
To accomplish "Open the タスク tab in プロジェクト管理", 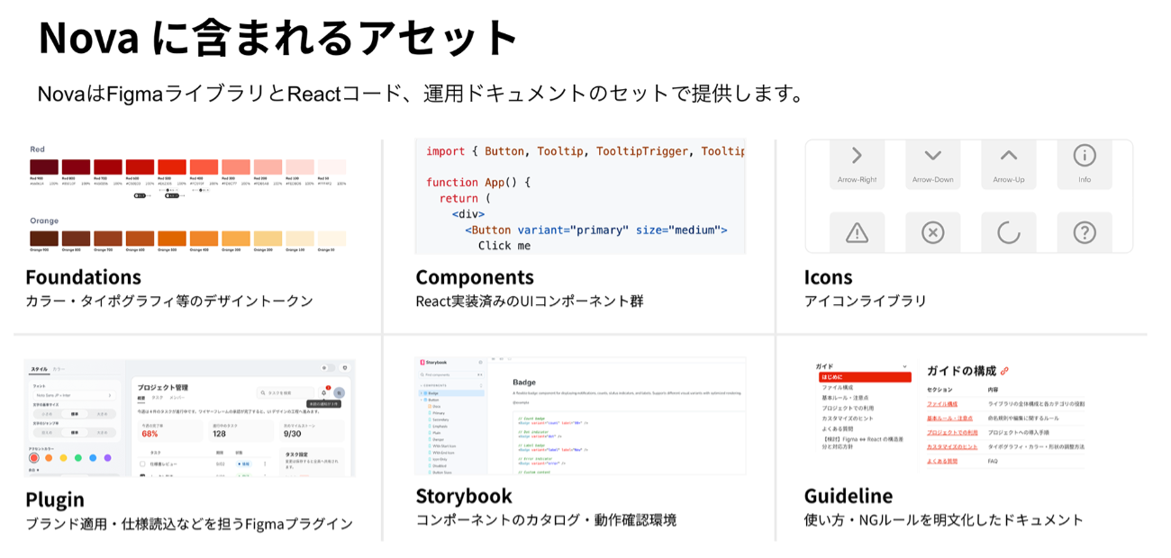I will click(x=157, y=397).
